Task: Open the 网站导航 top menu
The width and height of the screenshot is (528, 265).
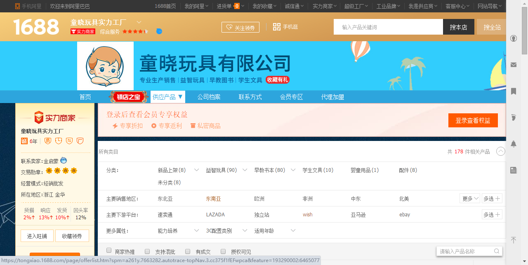Action: point(490,6)
